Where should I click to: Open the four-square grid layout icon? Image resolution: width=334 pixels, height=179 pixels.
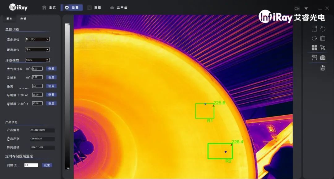point(314,48)
